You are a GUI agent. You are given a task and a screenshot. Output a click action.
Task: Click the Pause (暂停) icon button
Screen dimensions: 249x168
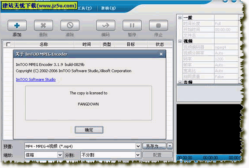click(132, 25)
